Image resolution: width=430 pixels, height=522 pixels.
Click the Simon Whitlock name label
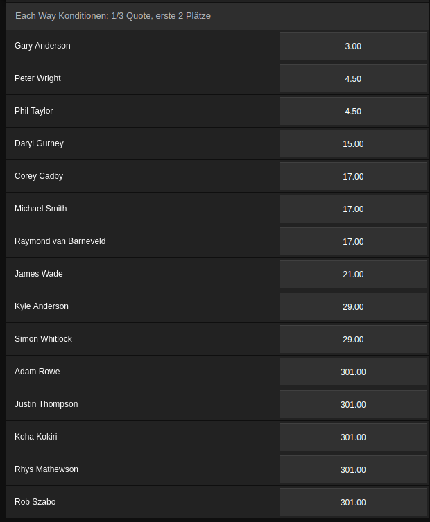click(43, 339)
